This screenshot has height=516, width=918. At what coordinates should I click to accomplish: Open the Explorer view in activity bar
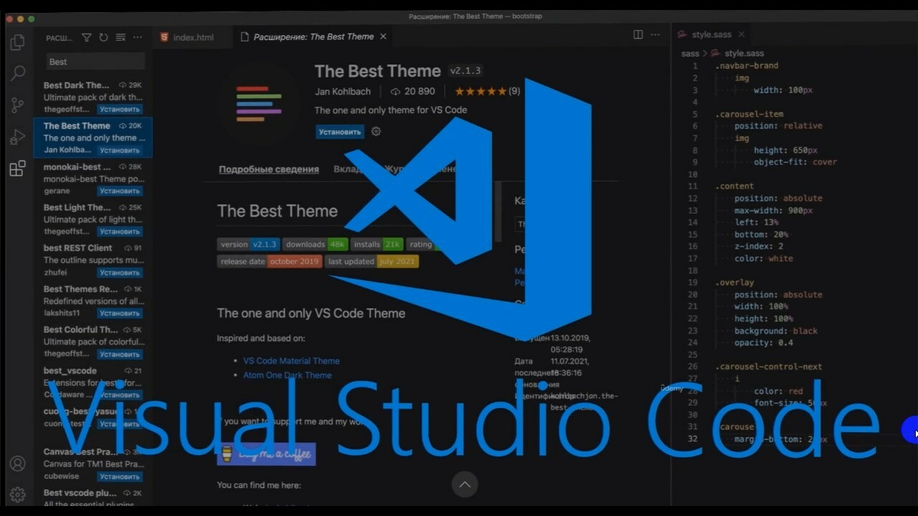pyautogui.click(x=17, y=42)
